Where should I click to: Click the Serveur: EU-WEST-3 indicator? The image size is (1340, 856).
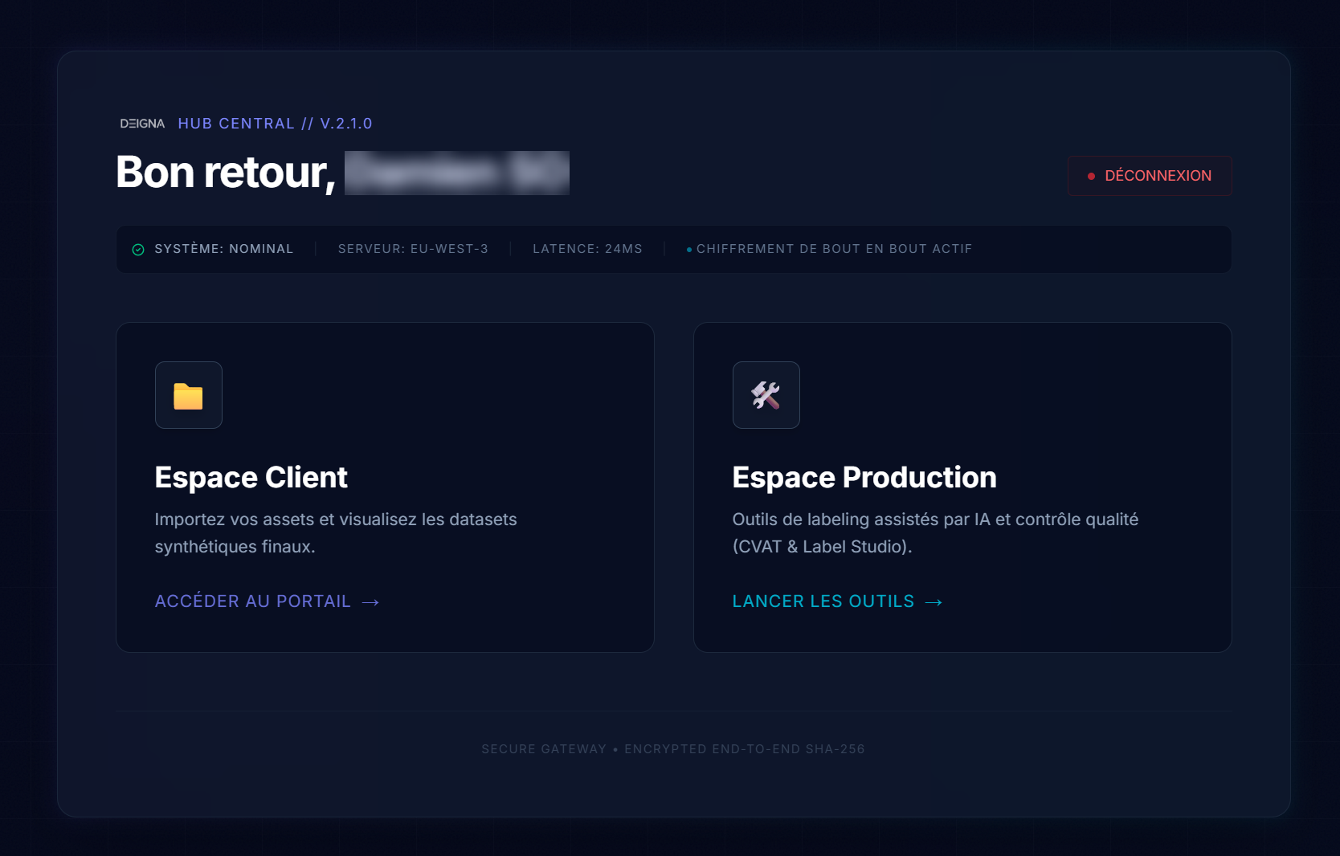coord(413,249)
